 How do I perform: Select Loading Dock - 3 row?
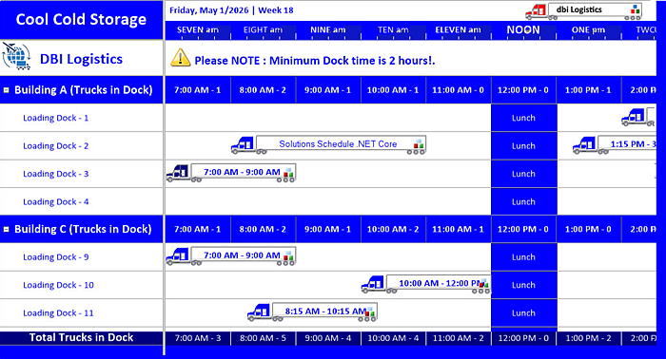82,174
